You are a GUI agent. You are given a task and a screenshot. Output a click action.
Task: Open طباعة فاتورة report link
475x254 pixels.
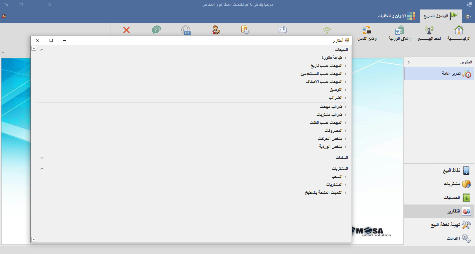tap(332, 58)
